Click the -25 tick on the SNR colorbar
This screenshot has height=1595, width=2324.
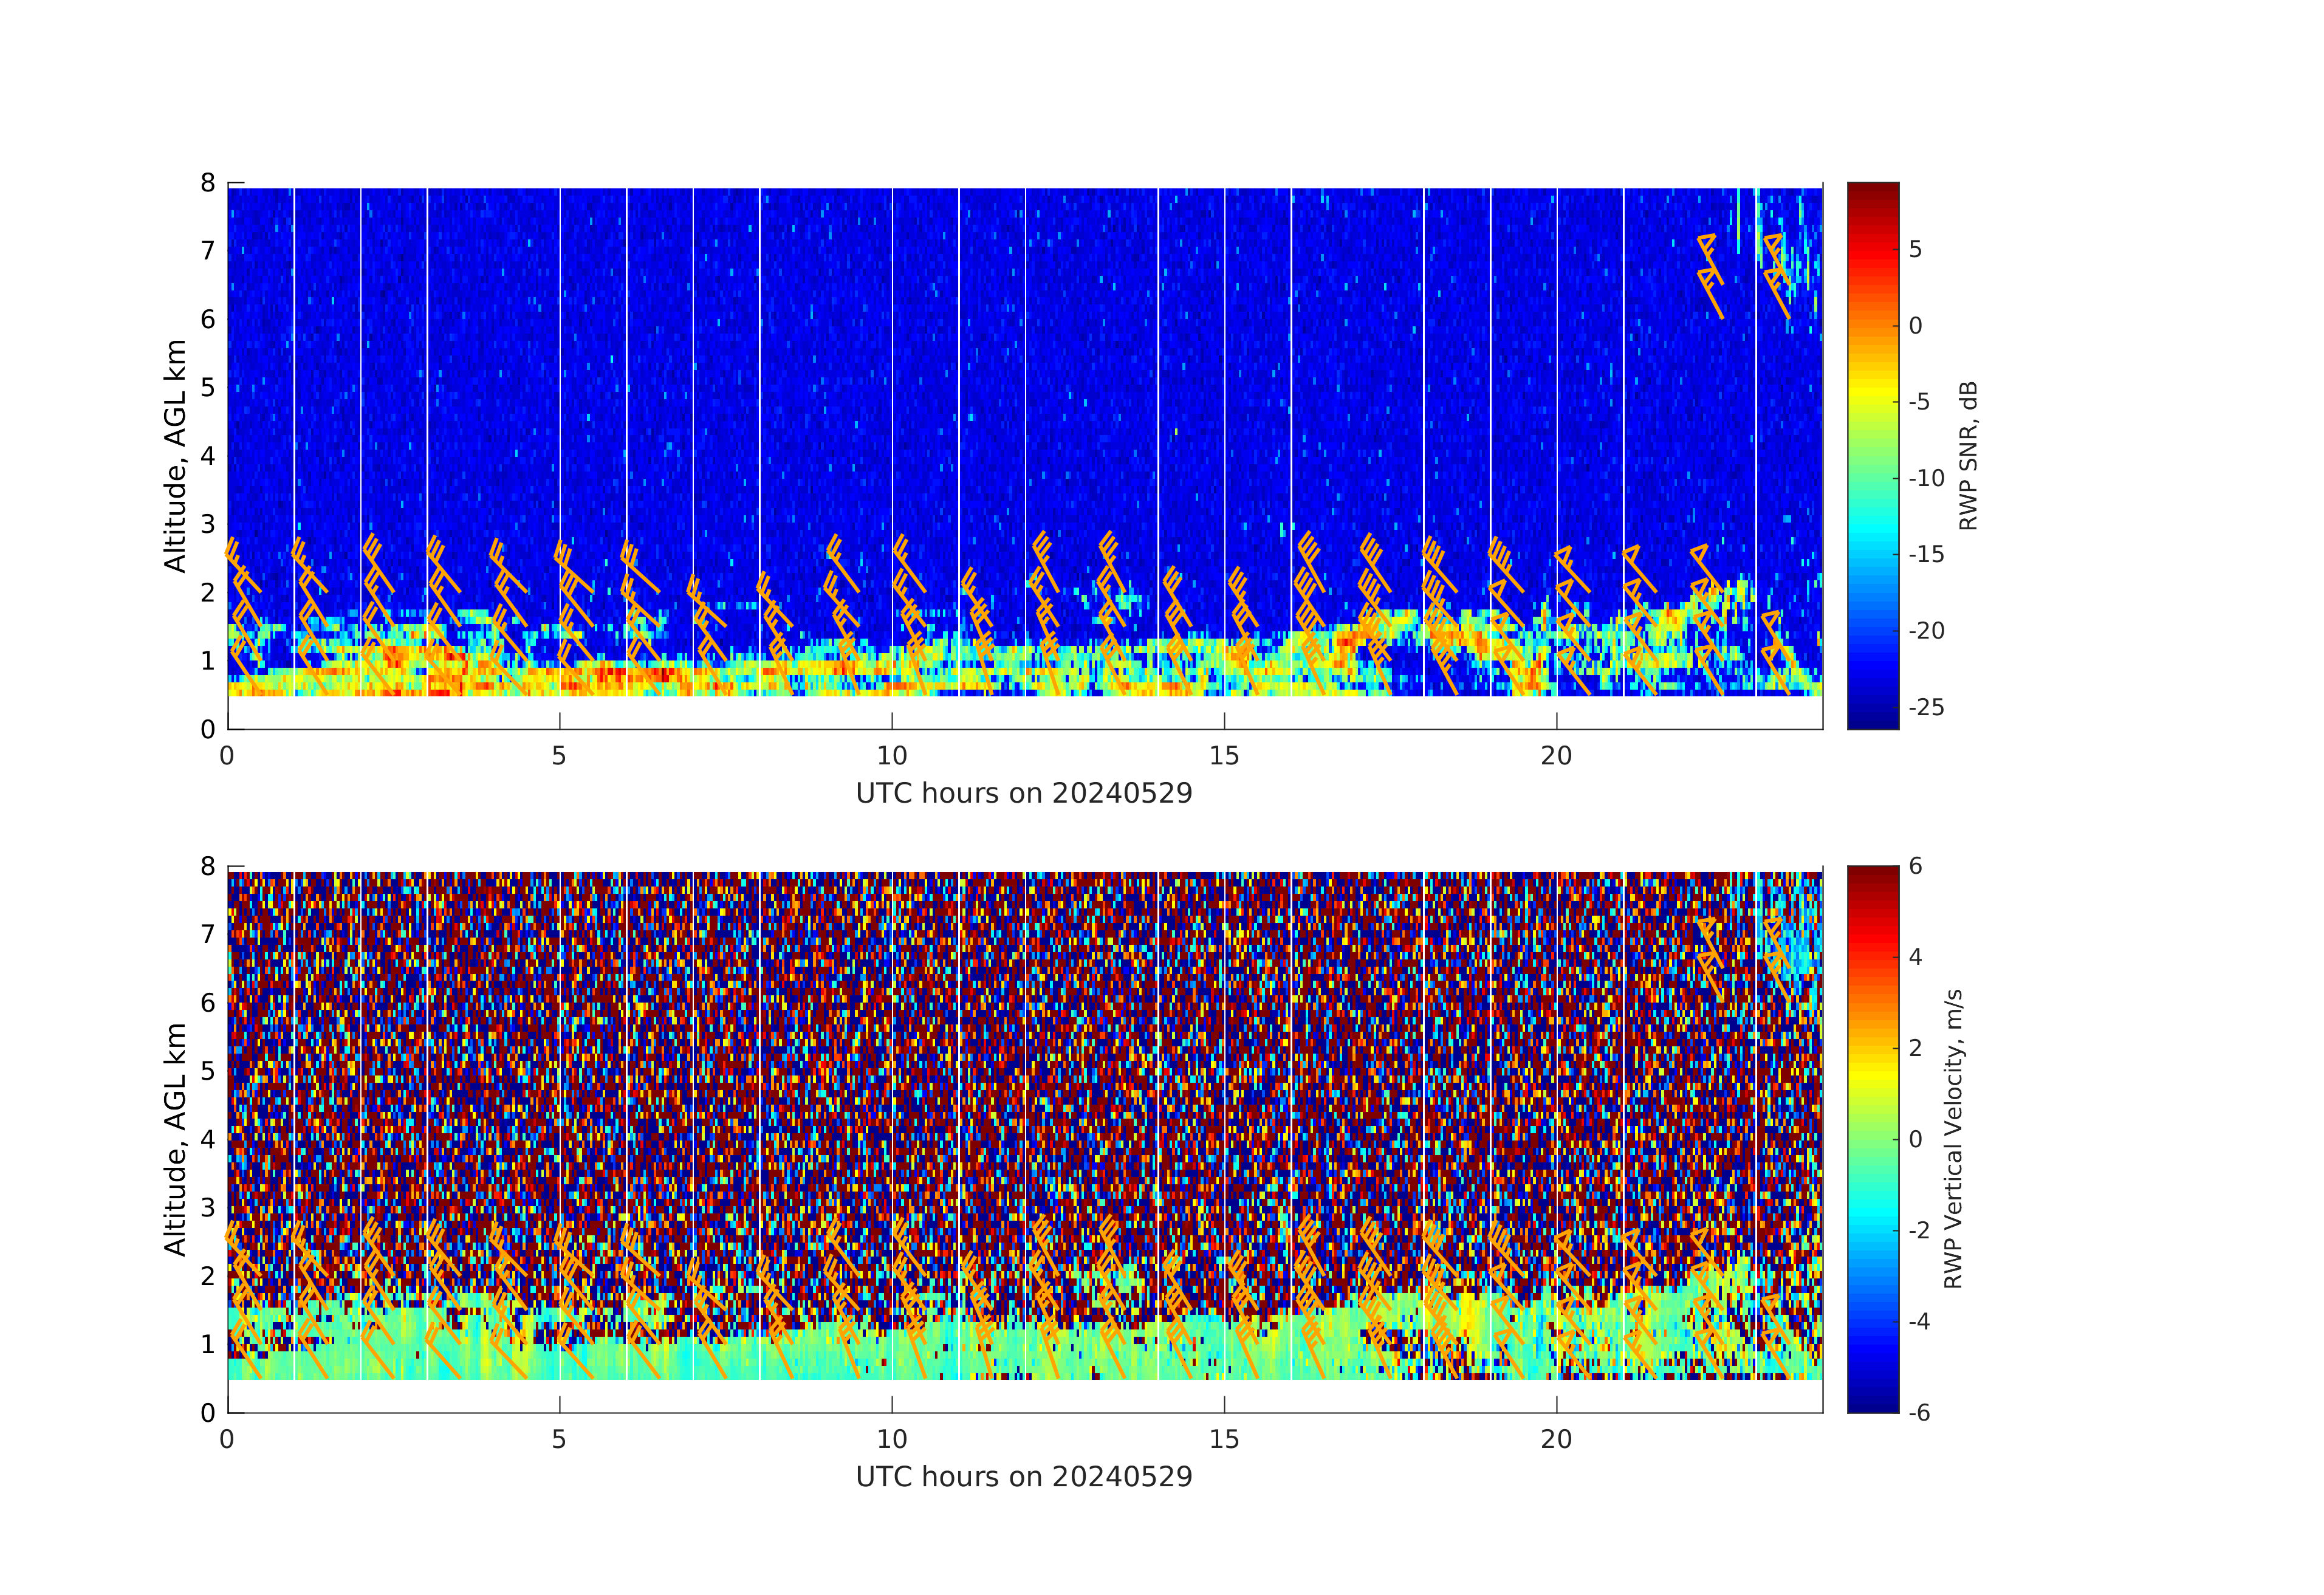point(1926,708)
